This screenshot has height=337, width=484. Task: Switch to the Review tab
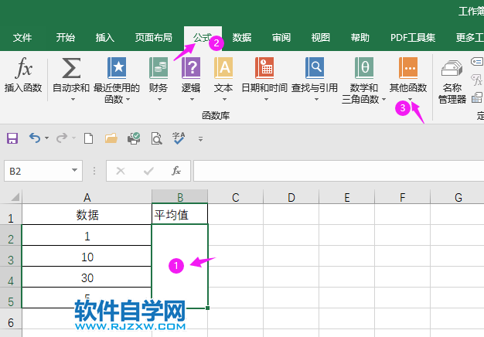pos(281,38)
